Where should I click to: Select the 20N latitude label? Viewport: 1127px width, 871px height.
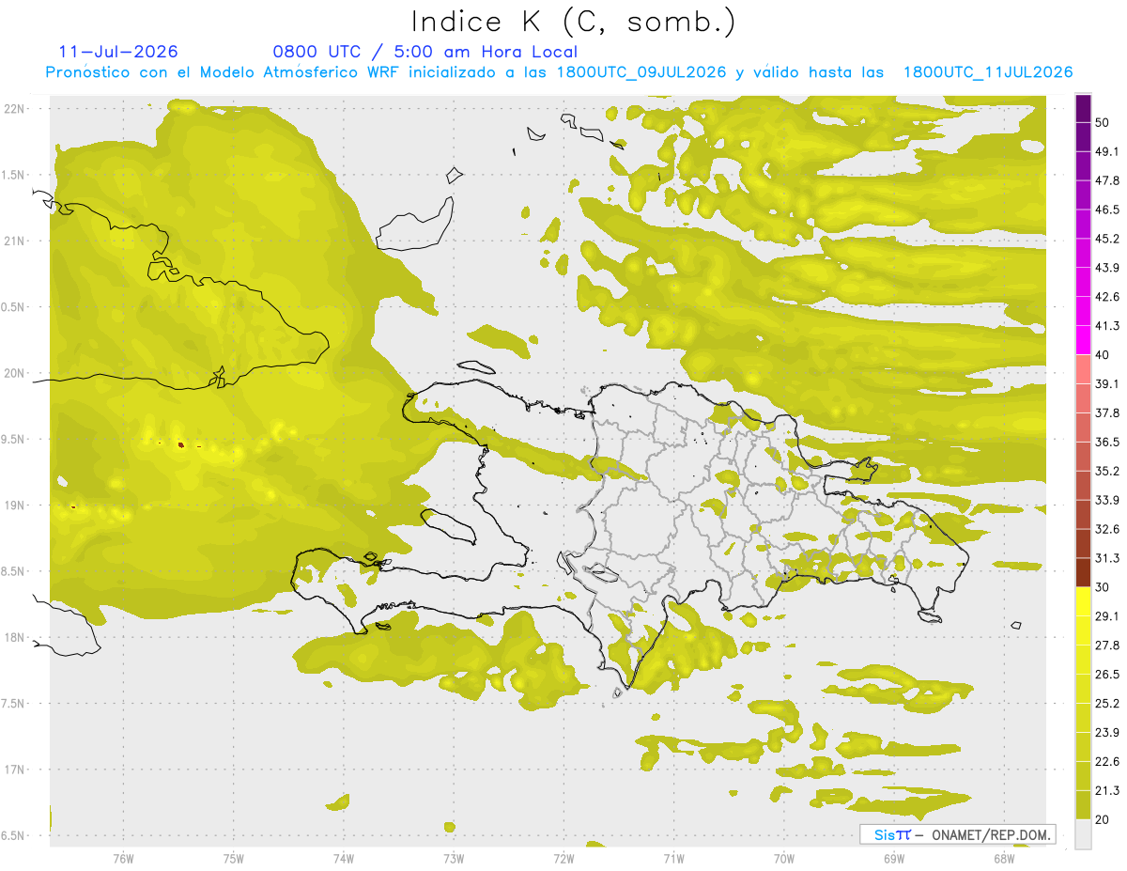pyautogui.click(x=14, y=373)
